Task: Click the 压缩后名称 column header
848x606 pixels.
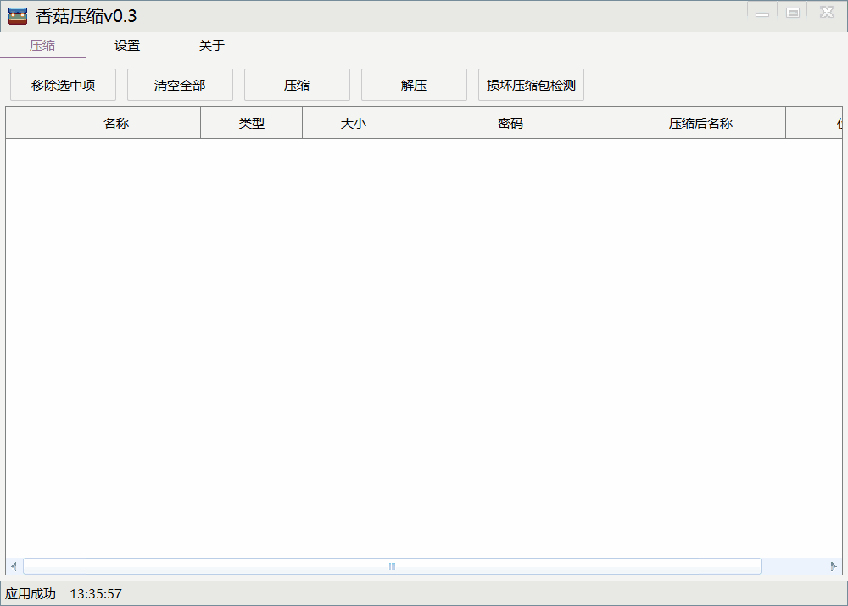Action: click(x=700, y=122)
